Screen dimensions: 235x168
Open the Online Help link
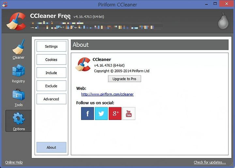coord(14,162)
